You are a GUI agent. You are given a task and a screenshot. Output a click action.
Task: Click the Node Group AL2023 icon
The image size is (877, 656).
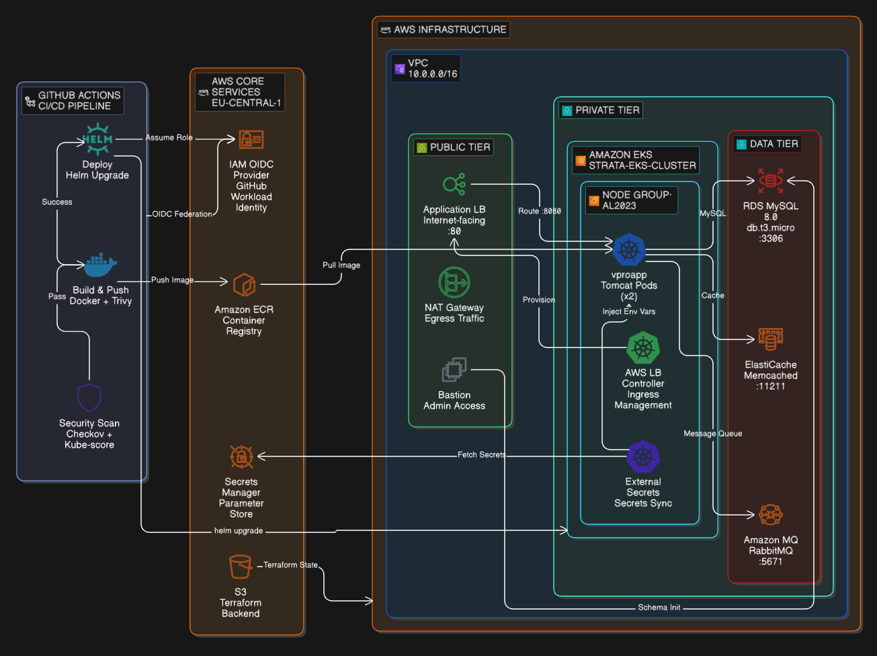(594, 200)
